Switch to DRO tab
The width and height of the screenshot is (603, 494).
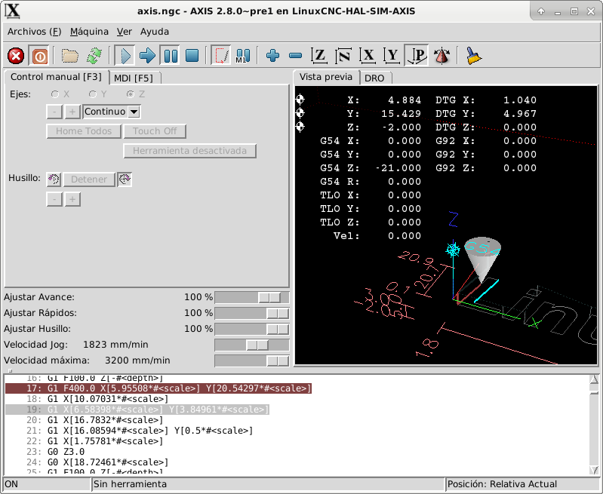[374, 78]
